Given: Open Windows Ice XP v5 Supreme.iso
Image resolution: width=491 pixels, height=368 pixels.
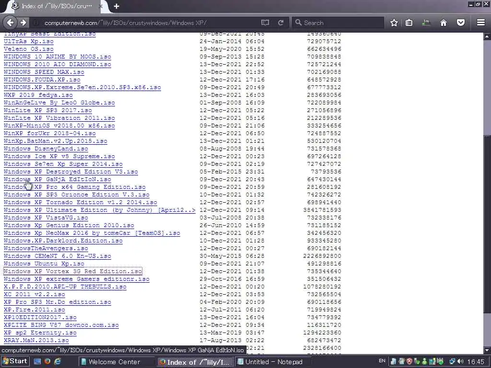Looking at the screenshot, I should 59,157.
